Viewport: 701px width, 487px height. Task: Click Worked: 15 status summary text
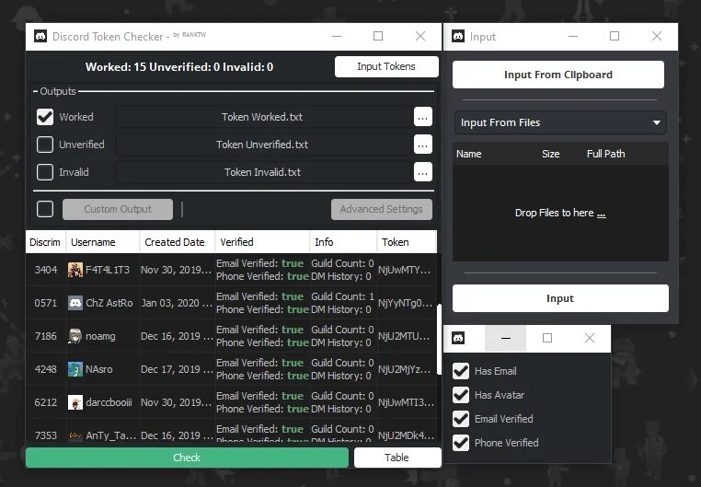pyautogui.click(x=179, y=67)
